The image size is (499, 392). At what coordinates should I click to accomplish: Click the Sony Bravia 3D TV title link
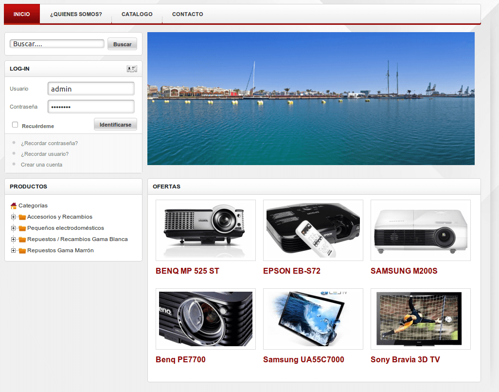[405, 359]
